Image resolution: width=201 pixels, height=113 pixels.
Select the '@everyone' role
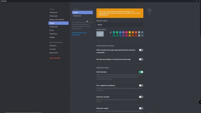tap(82, 16)
